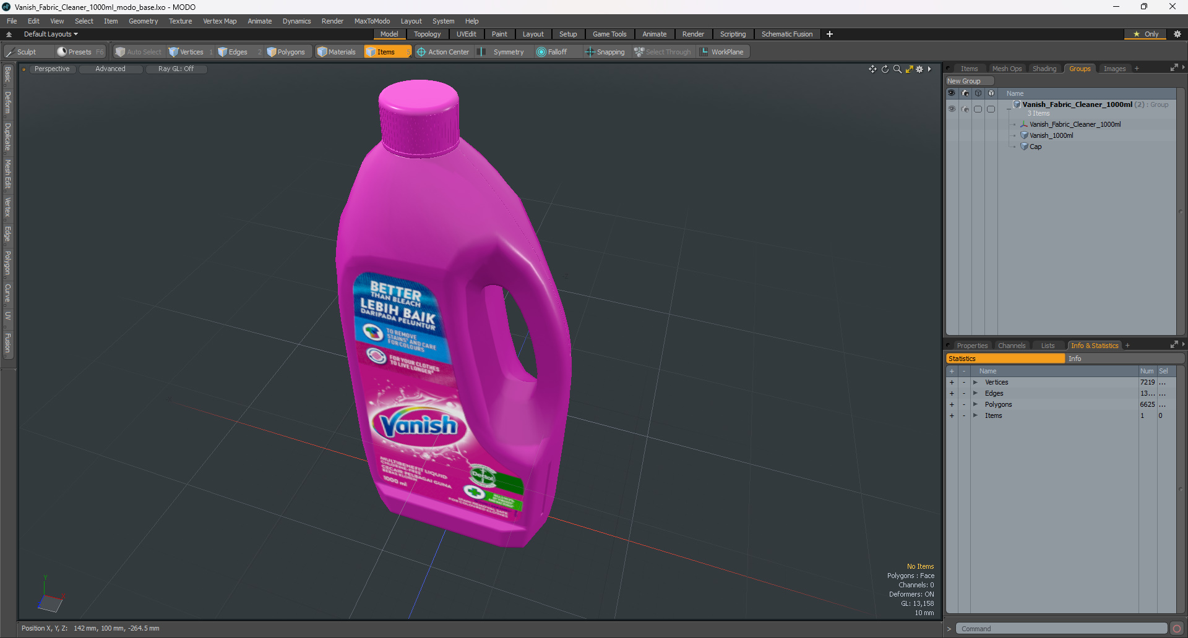Screen dimensions: 1188x638
Task: Select the Cap mesh item
Action: pyautogui.click(x=1035, y=147)
